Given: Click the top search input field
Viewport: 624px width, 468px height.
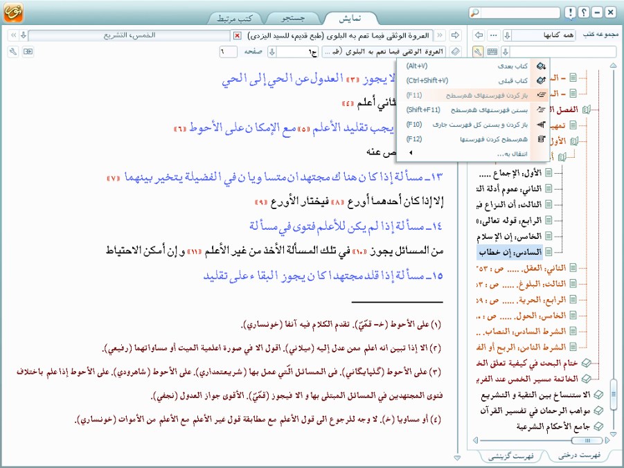Looking at the screenshot, I should 519,12.
